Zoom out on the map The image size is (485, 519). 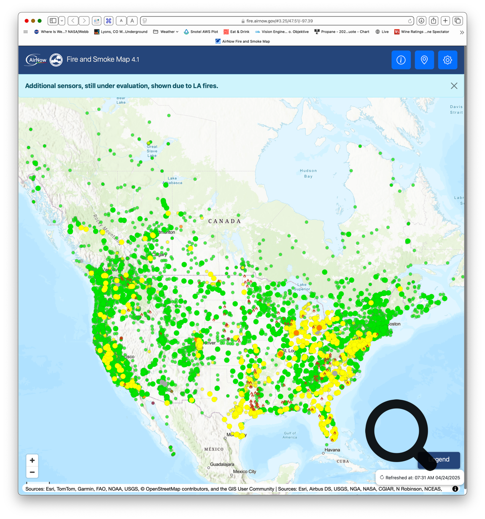32,472
